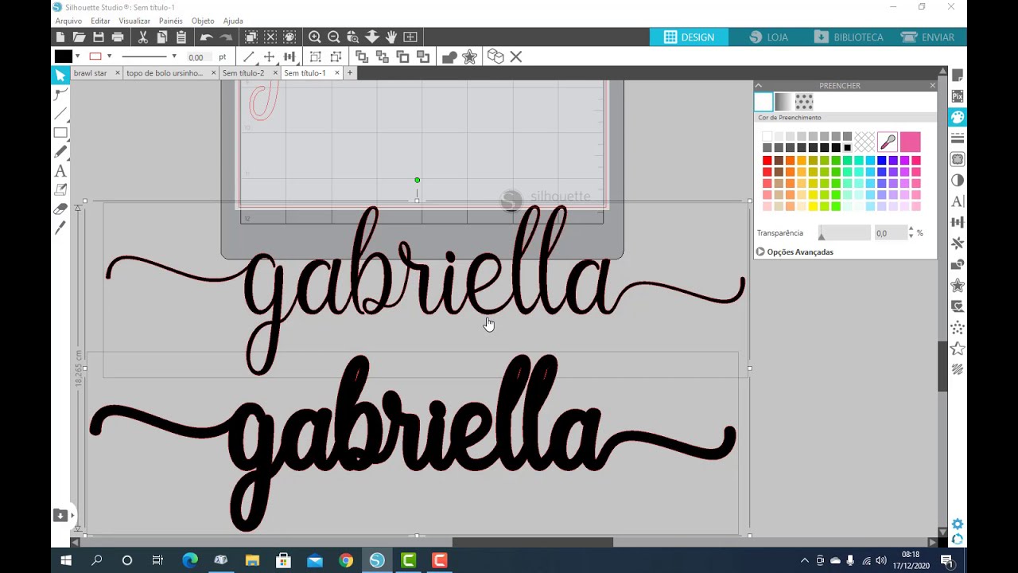Image resolution: width=1018 pixels, height=573 pixels.
Task: Select the gradient fill type
Action: point(783,102)
